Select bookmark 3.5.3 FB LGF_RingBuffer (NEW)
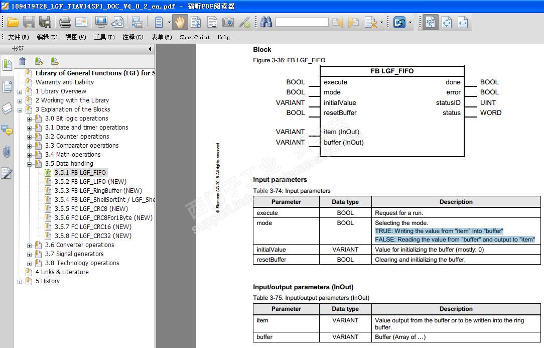The height and width of the screenshot is (348, 544). [x=98, y=191]
